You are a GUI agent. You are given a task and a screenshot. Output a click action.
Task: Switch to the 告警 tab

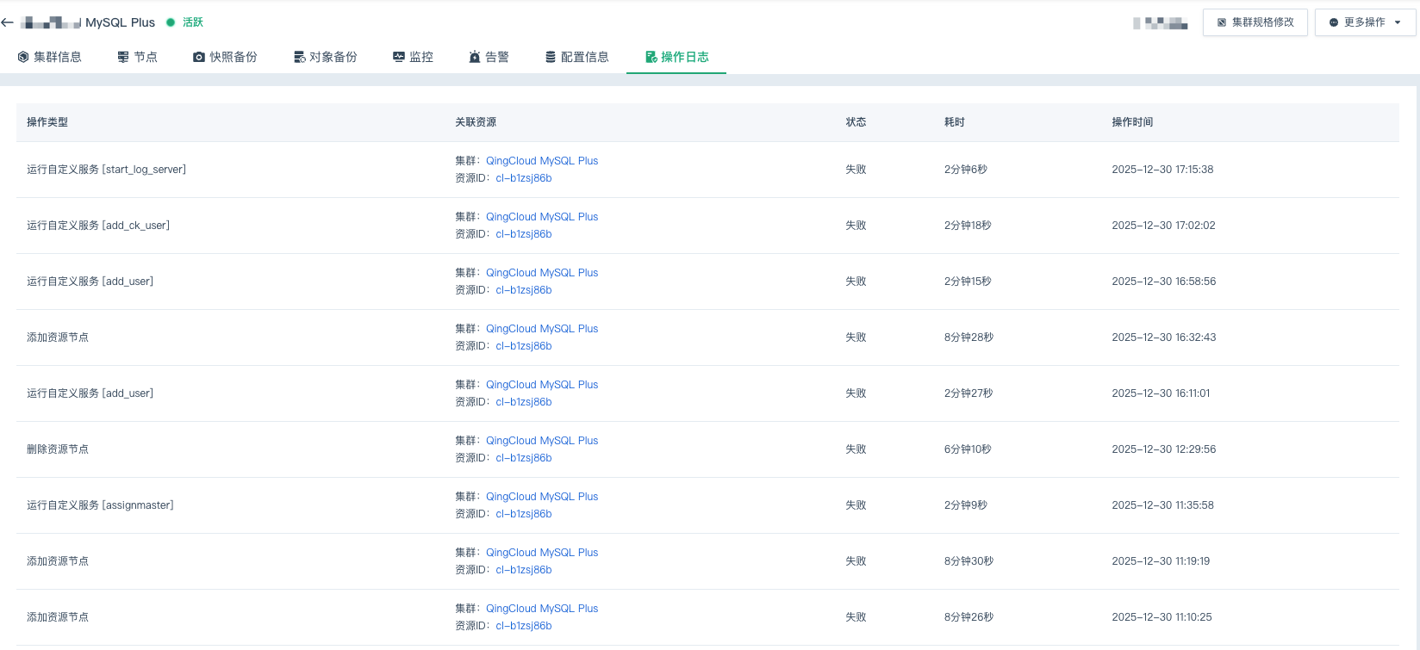pos(489,57)
